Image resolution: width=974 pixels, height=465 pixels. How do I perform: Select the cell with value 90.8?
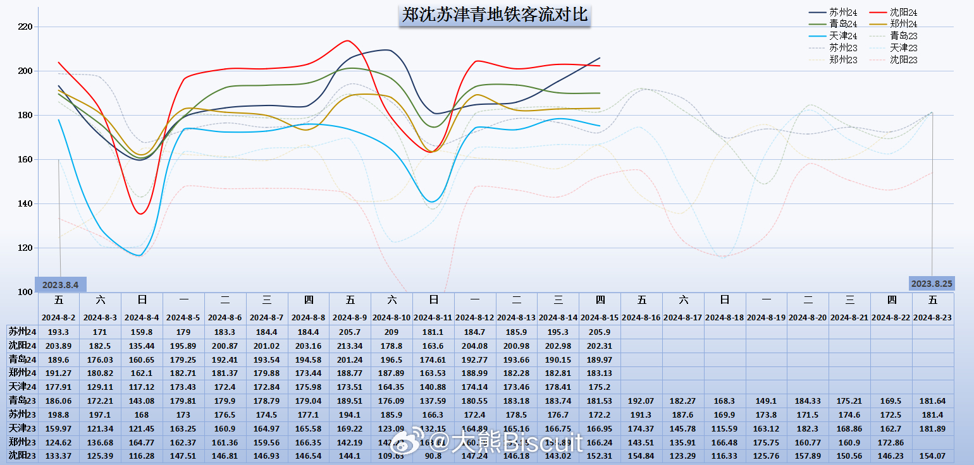(x=433, y=456)
